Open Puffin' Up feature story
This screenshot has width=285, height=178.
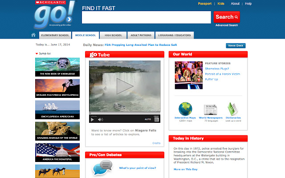tap(212, 79)
